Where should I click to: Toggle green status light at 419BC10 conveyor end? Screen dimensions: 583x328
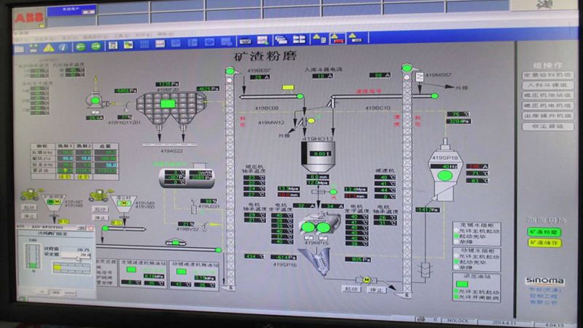coord(435,95)
